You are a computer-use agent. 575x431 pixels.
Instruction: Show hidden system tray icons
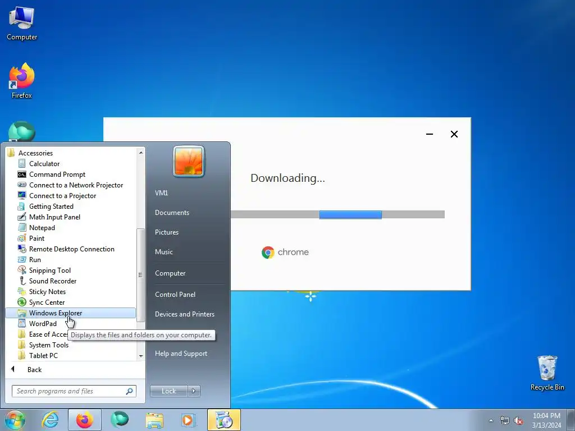pyautogui.click(x=491, y=420)
